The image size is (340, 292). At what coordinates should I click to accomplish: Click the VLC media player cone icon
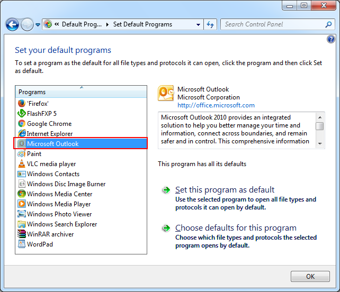click(22, 163)
